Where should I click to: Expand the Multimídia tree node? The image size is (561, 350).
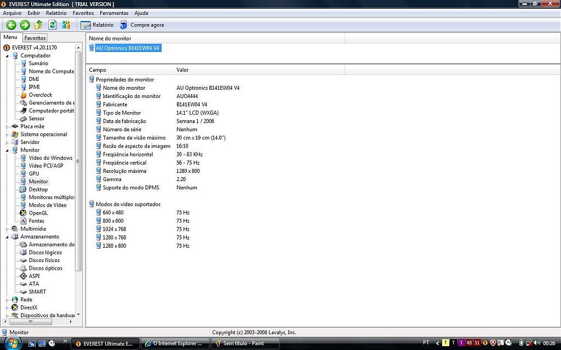(x=7, y=229)
